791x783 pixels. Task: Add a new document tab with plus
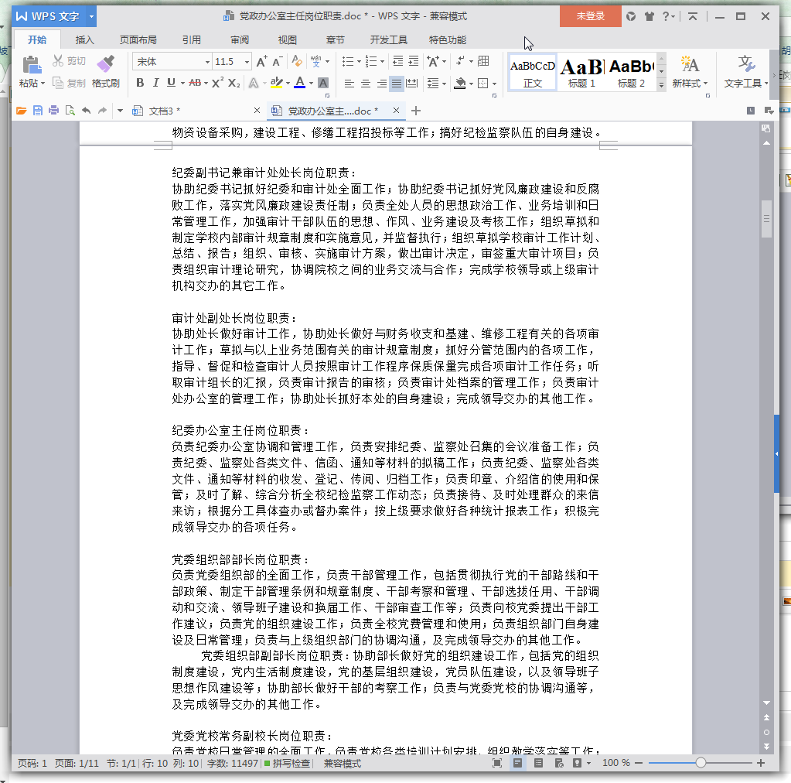pyautogui.click(x=416, y=111)
